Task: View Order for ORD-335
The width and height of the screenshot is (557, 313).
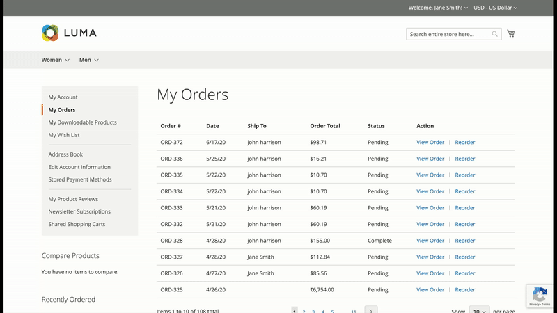Action: [430, 175]
